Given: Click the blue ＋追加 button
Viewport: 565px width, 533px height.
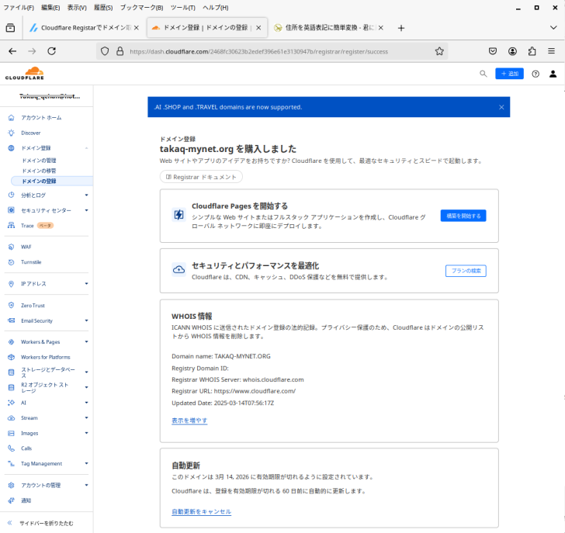Looking at the screenshot, I should (509, 74).
